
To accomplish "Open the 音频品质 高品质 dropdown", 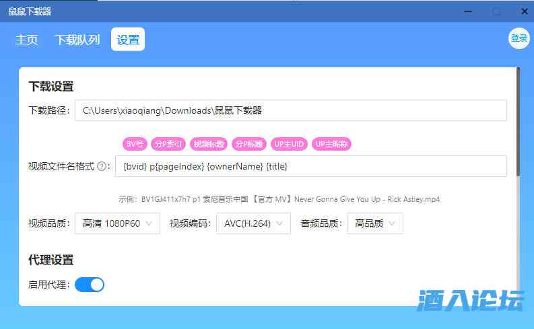I will coord(374,223).
